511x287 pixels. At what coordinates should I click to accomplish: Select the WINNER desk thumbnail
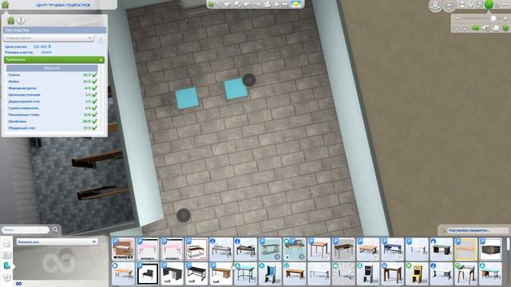pyautogui.click(x=123, y=250)
